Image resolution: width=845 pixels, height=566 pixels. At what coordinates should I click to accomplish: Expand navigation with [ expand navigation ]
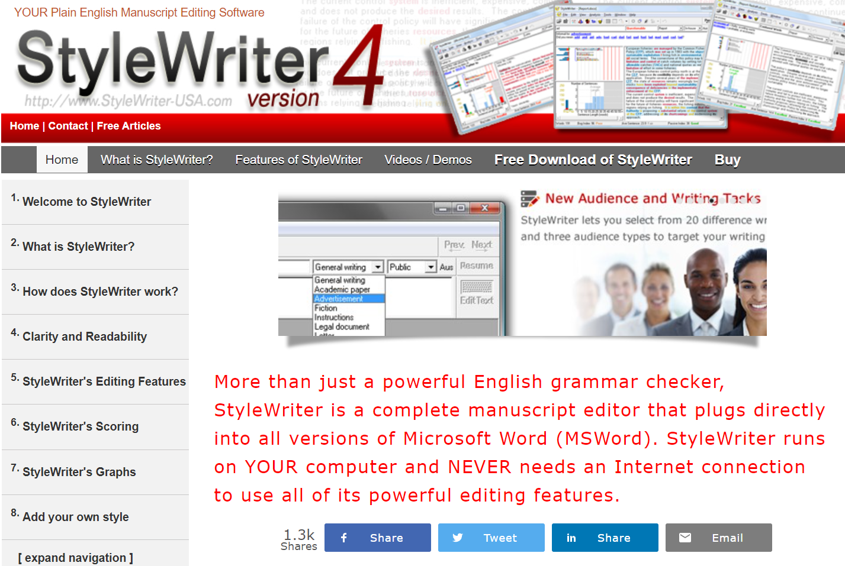pyautogui.click(x=76, y=558)
